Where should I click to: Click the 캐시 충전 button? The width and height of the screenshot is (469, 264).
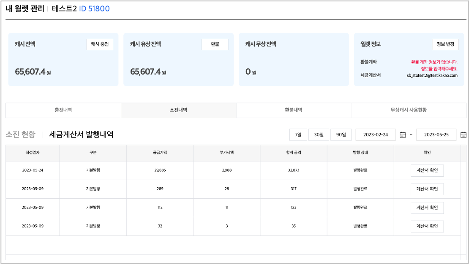tap(100, 44)
